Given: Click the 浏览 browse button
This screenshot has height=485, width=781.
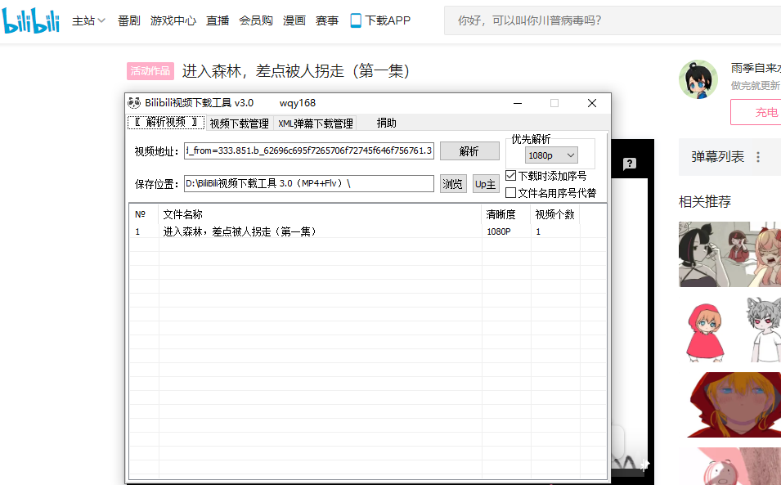Looking at the screenshot, I should coord(453,184).
